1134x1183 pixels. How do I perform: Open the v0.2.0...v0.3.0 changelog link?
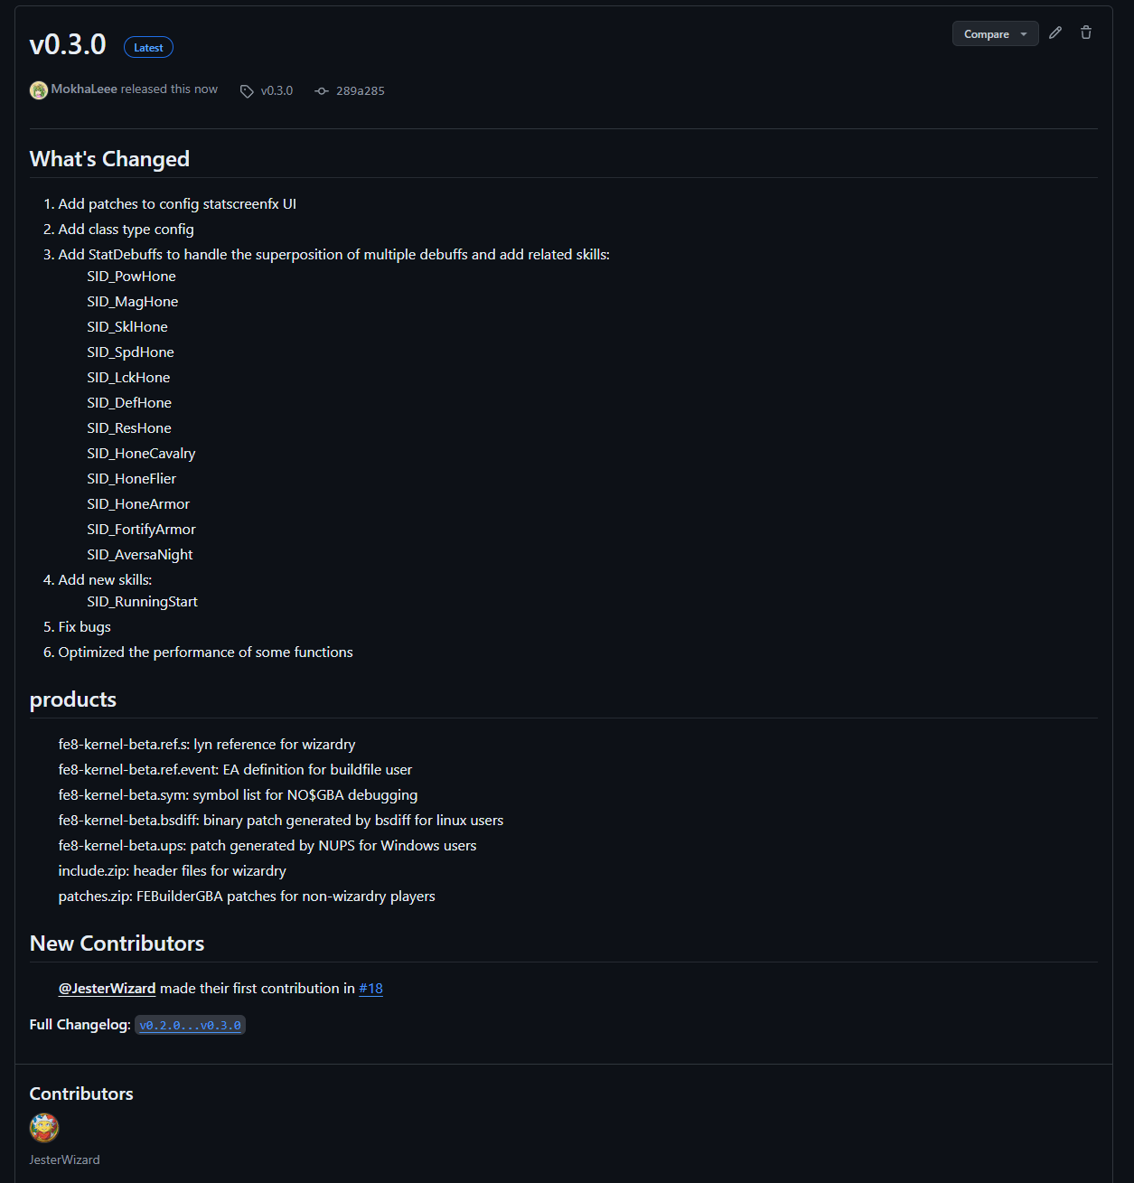tap(190, 1026)
